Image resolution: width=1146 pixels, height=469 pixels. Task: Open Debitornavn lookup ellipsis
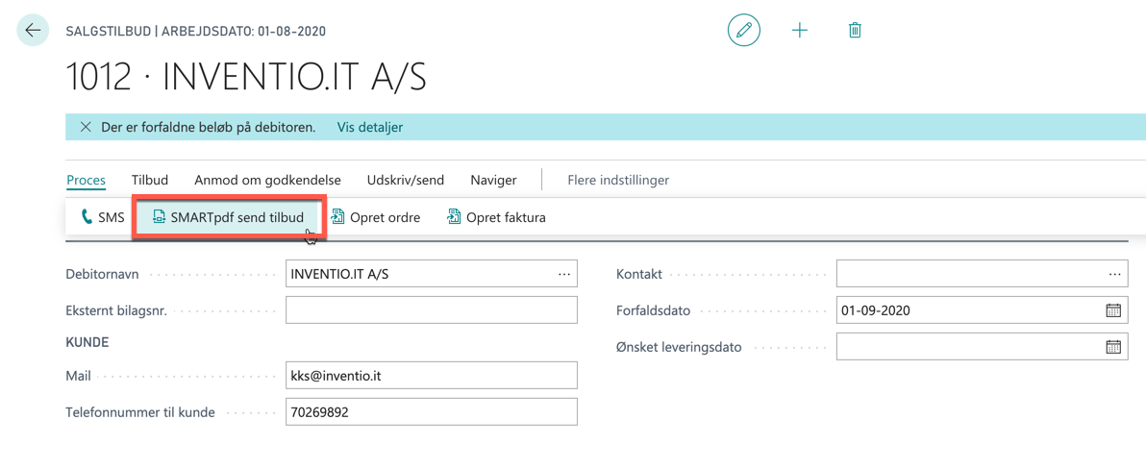coord(563,273)
